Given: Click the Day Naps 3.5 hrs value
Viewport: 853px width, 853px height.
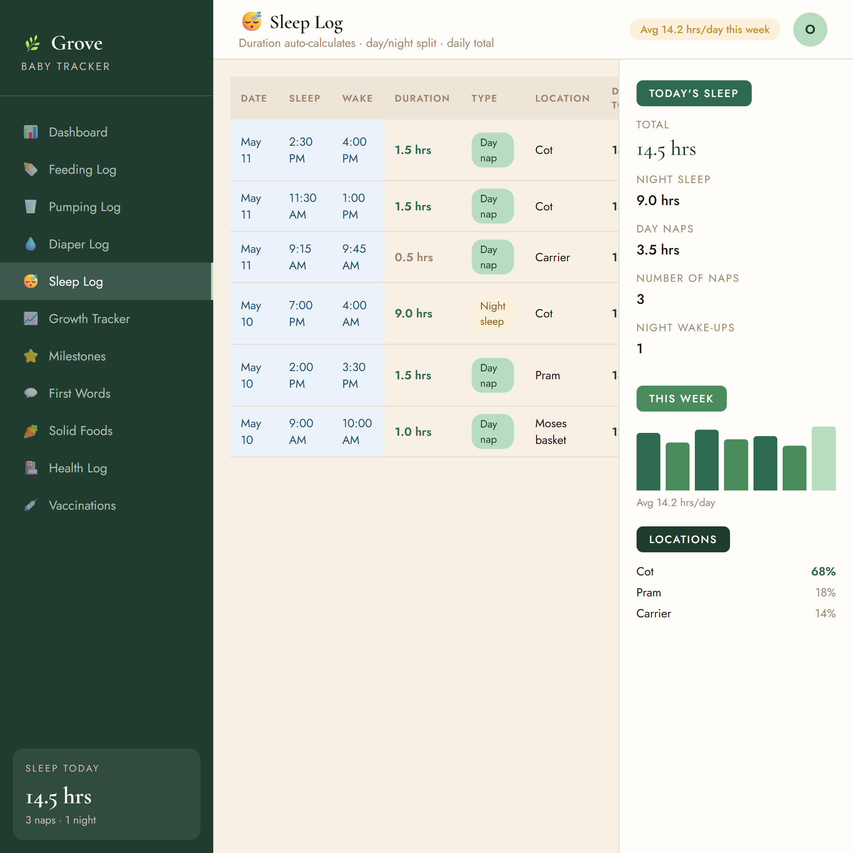Looking at the screenshot, I should pyautogui.click(x=658, y=250).
